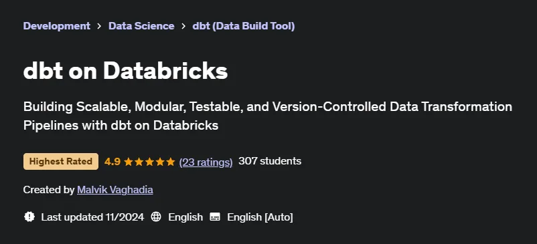Open the 23 ratings link
The width and height of the screenshot is (537, 244).
pyautogui.click(x=206, y=162)
